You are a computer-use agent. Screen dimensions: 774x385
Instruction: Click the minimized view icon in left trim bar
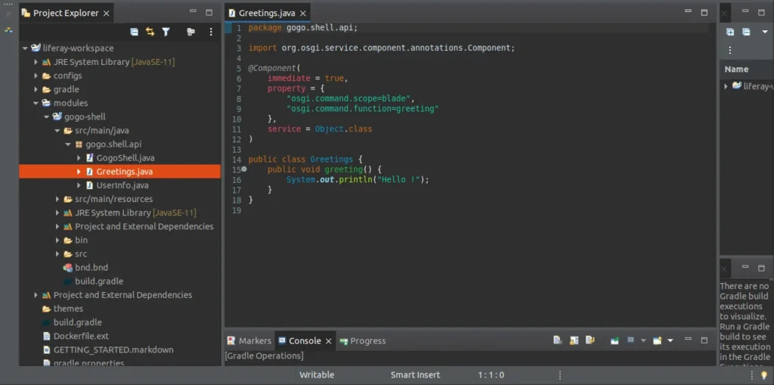8,30
